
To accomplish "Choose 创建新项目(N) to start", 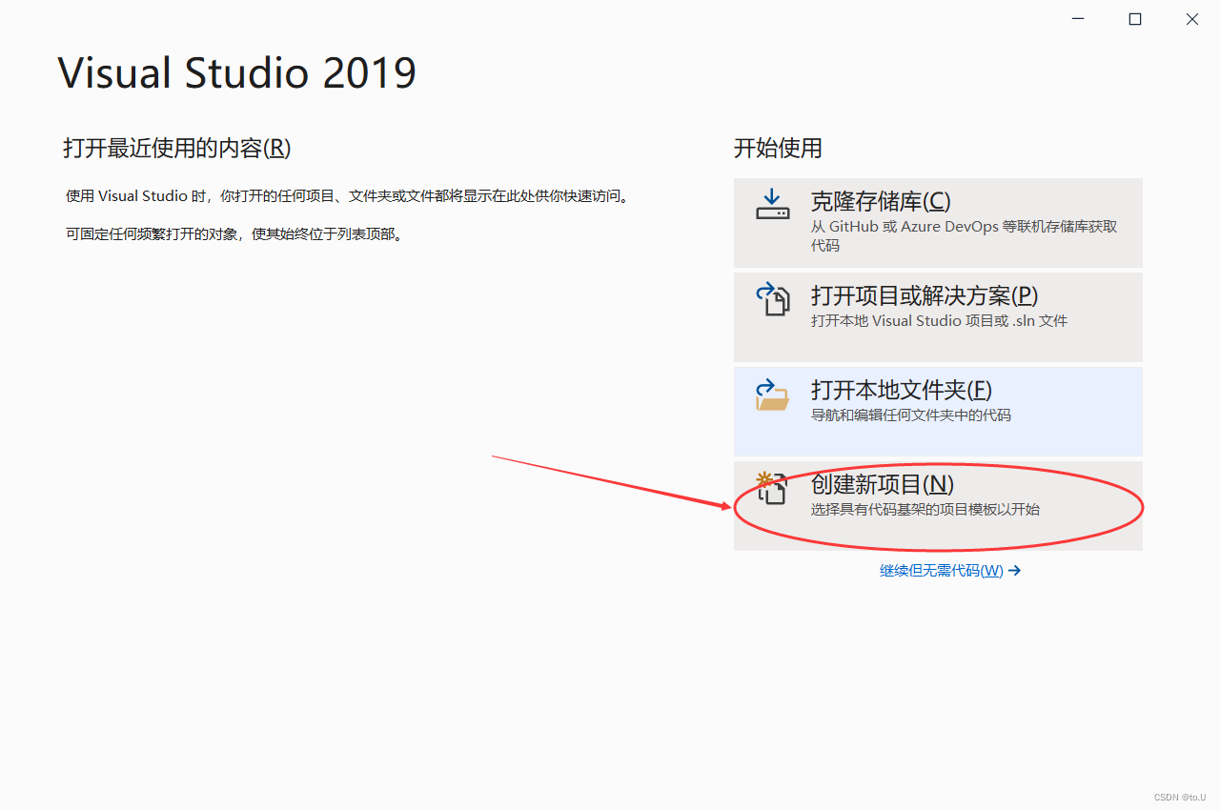I will [938, 506].
